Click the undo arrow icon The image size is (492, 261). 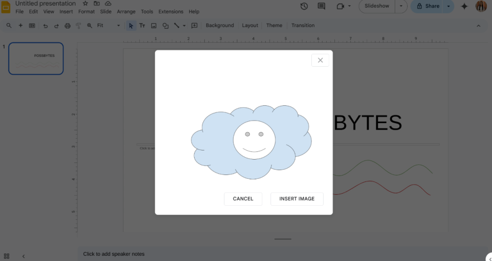[x=45, y=25]
